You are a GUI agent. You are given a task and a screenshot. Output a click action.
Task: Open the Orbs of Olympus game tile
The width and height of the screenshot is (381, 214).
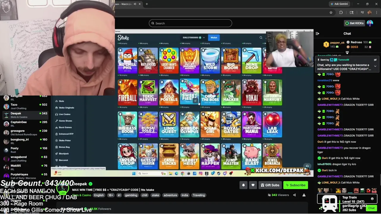click(x=190, y=125)
